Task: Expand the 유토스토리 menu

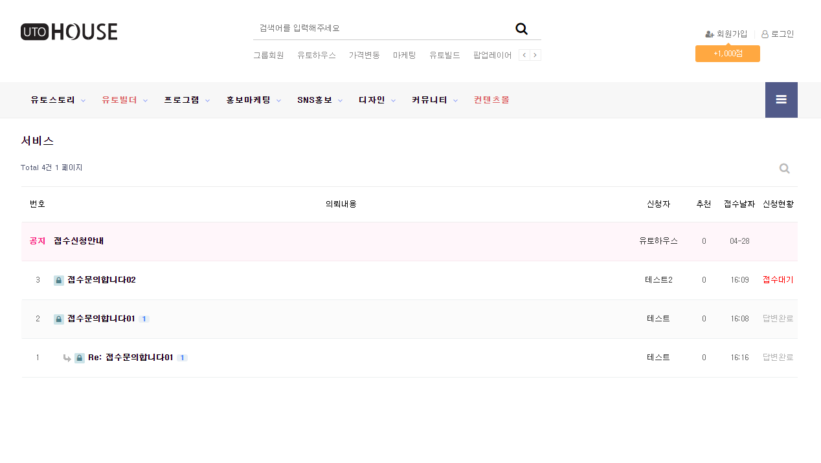Action: click(58, 100)
